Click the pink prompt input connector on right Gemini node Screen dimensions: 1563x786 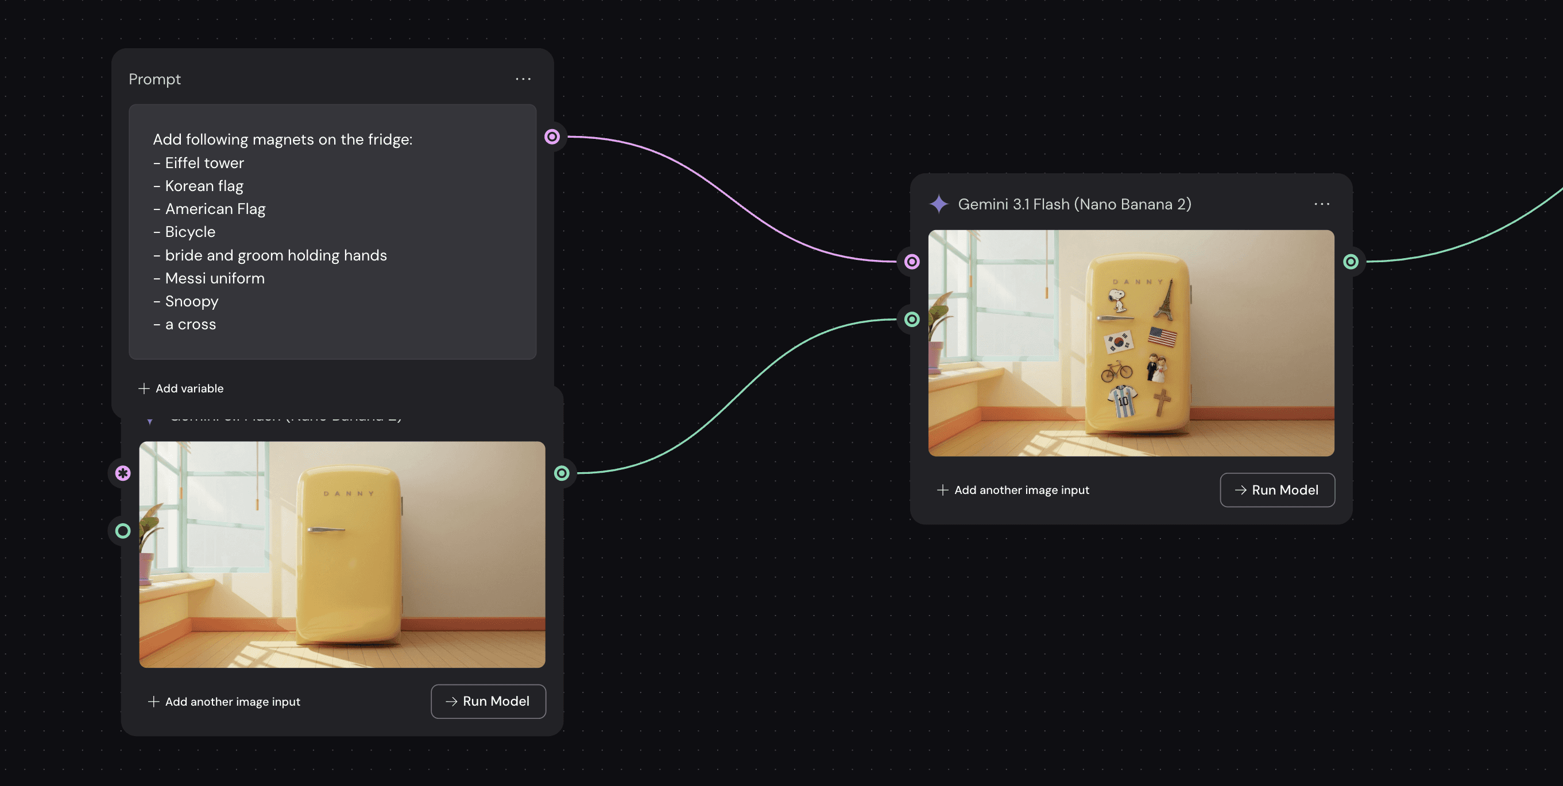pos(912,262)
